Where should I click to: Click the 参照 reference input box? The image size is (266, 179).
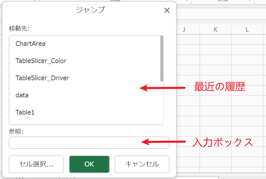coord(89,143)
